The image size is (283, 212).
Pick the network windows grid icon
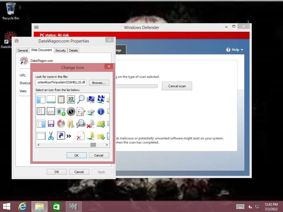pyautogui.click(x=101, y=99)
